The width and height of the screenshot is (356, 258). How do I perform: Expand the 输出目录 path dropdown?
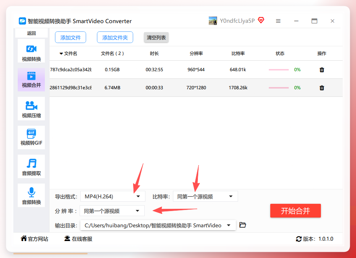click(x=229, y=225)
